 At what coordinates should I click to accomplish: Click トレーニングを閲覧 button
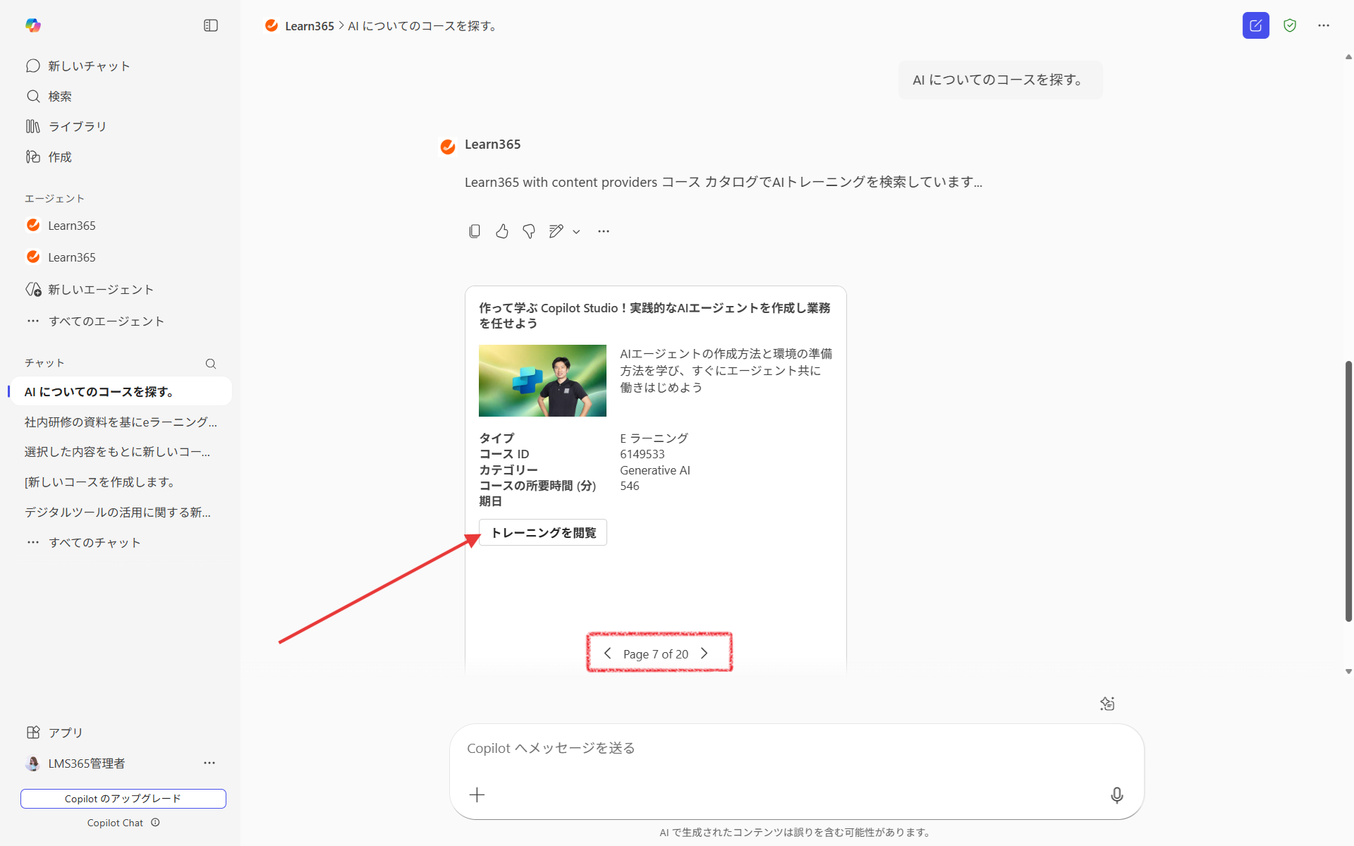[543, 532]
